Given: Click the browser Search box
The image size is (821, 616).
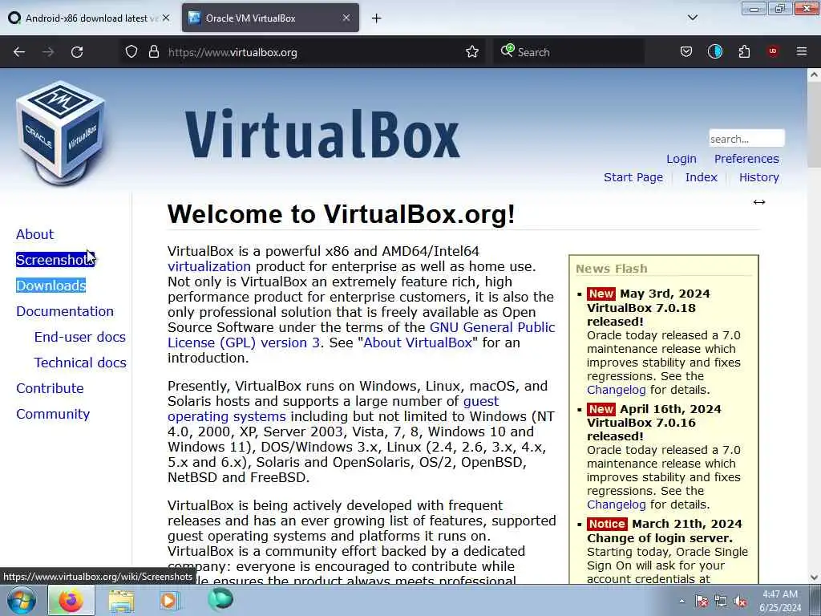Looking at the screenshot, I should (x=568, y=52).
